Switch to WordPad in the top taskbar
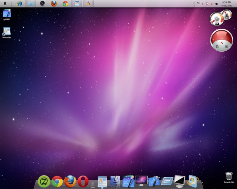 [x=77, y=3]
